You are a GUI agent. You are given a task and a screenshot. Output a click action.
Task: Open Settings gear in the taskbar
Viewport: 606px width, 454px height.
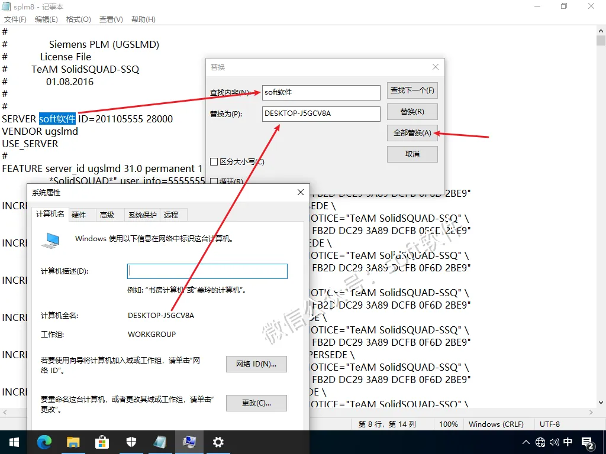tap(218, 442)
